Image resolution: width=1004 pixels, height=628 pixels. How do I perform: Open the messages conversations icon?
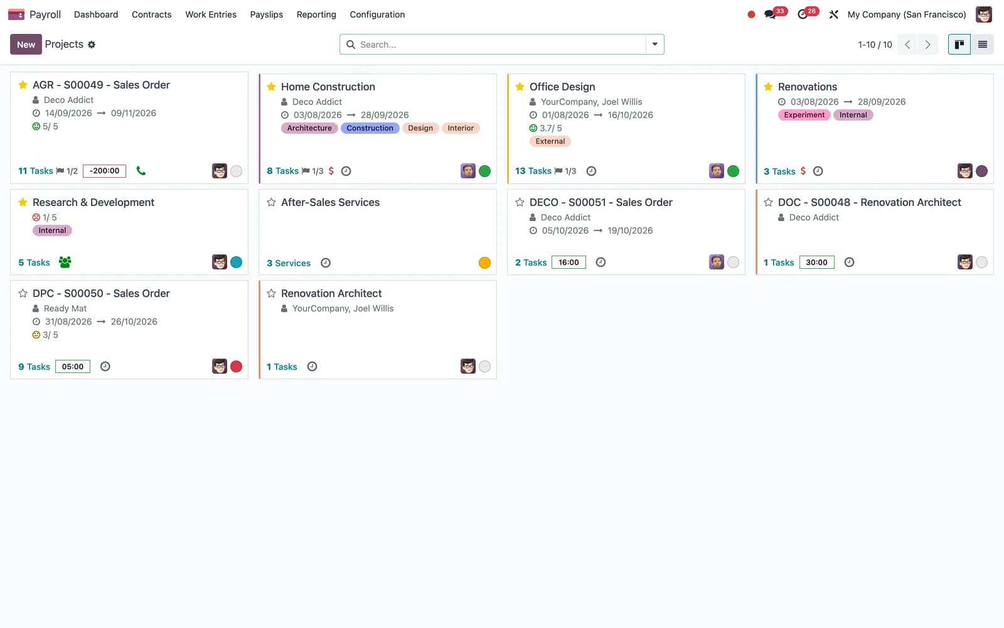pyautogui.click(x=770, y=14)
